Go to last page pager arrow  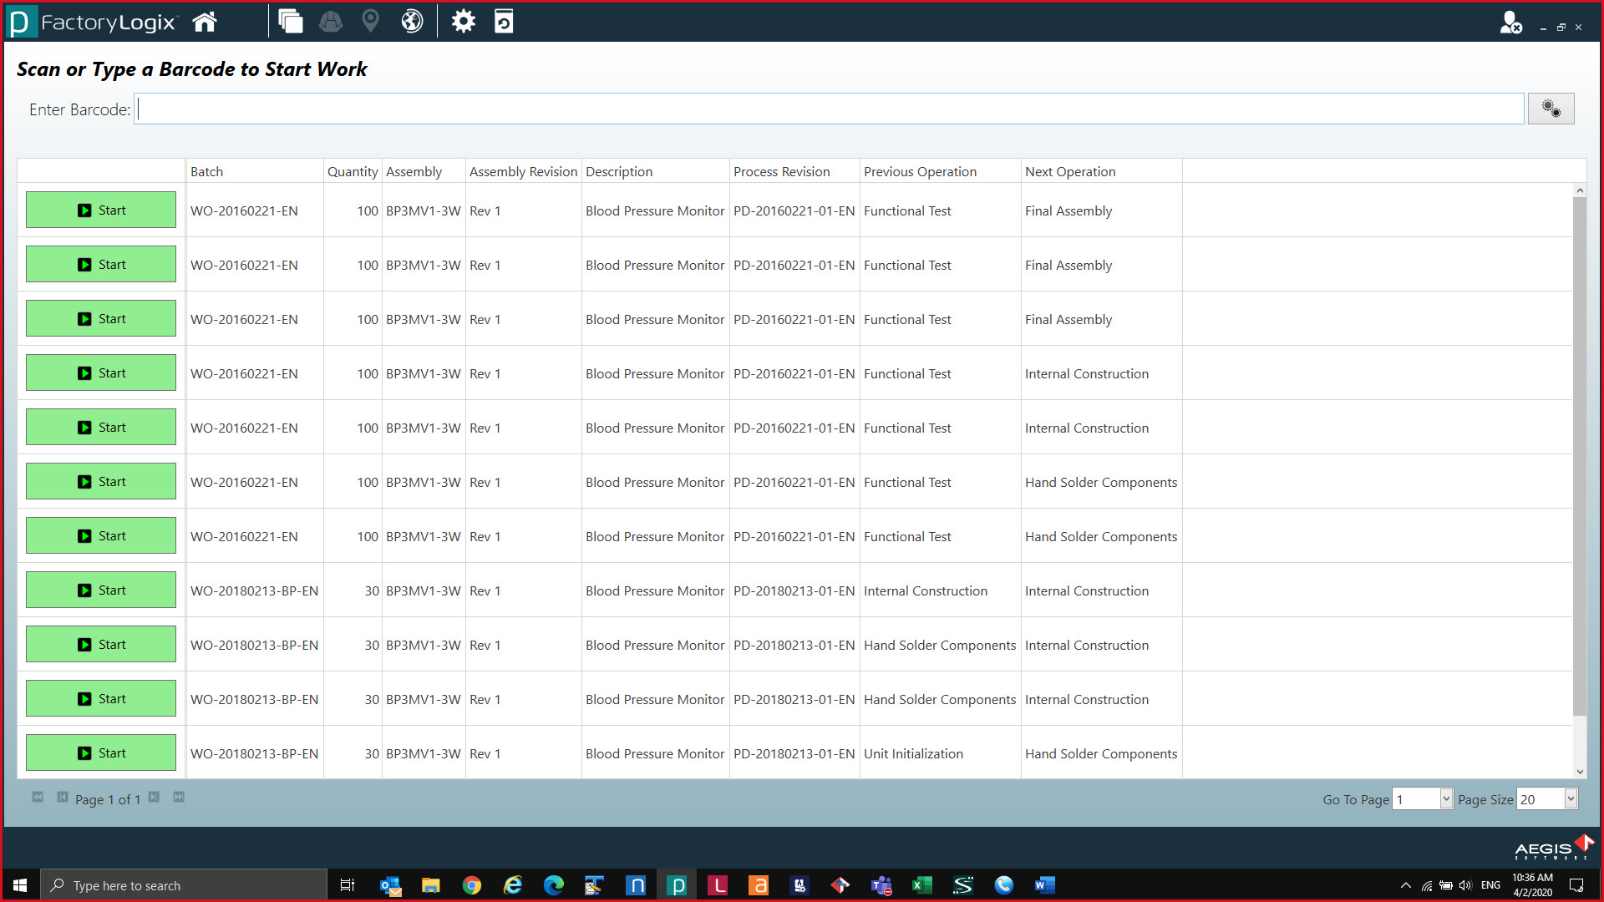(x=179, y=798)
